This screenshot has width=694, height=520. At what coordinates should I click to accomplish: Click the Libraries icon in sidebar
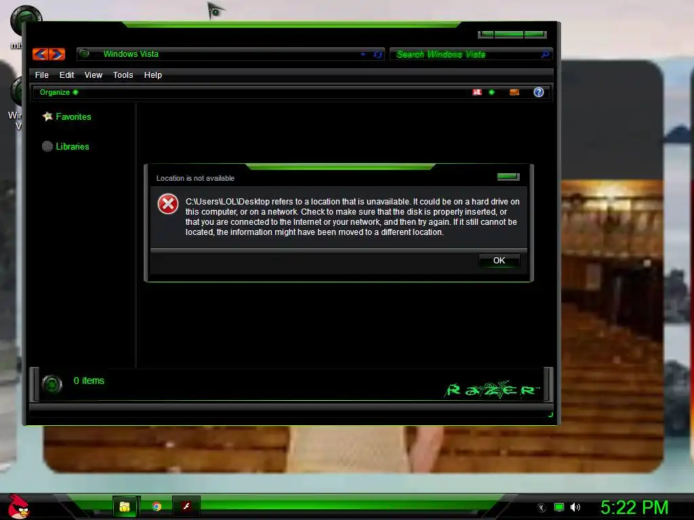tap(47, 146)
